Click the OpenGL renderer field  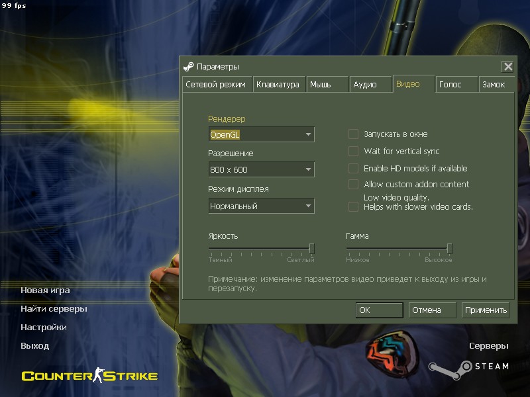tap(261, 134)
